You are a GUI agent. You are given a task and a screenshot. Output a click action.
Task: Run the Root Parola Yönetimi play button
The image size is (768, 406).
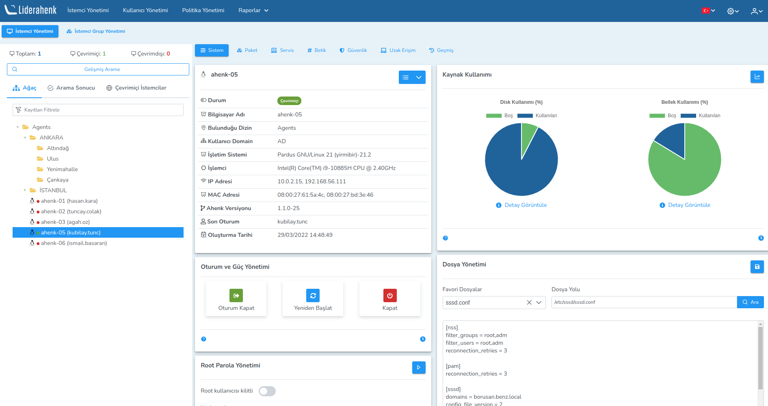point(418,367)
